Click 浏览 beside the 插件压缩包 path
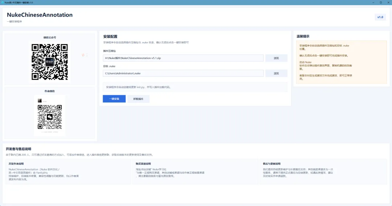The image size is (392, 206). click(276, 58)
